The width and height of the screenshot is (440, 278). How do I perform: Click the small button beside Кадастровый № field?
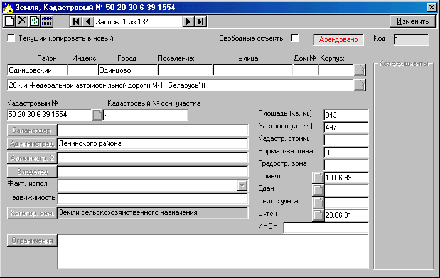pos(97,115)
